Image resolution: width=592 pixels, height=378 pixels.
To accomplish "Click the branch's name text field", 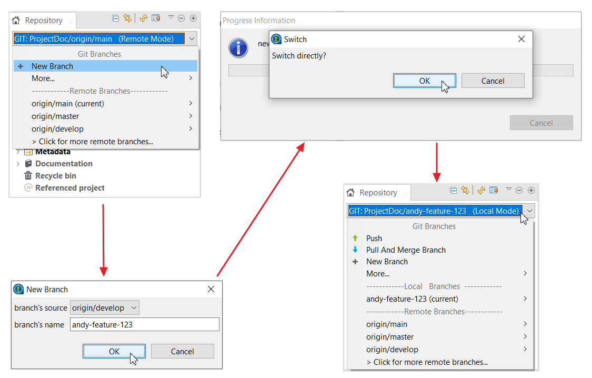I will [x=144, y=324].
